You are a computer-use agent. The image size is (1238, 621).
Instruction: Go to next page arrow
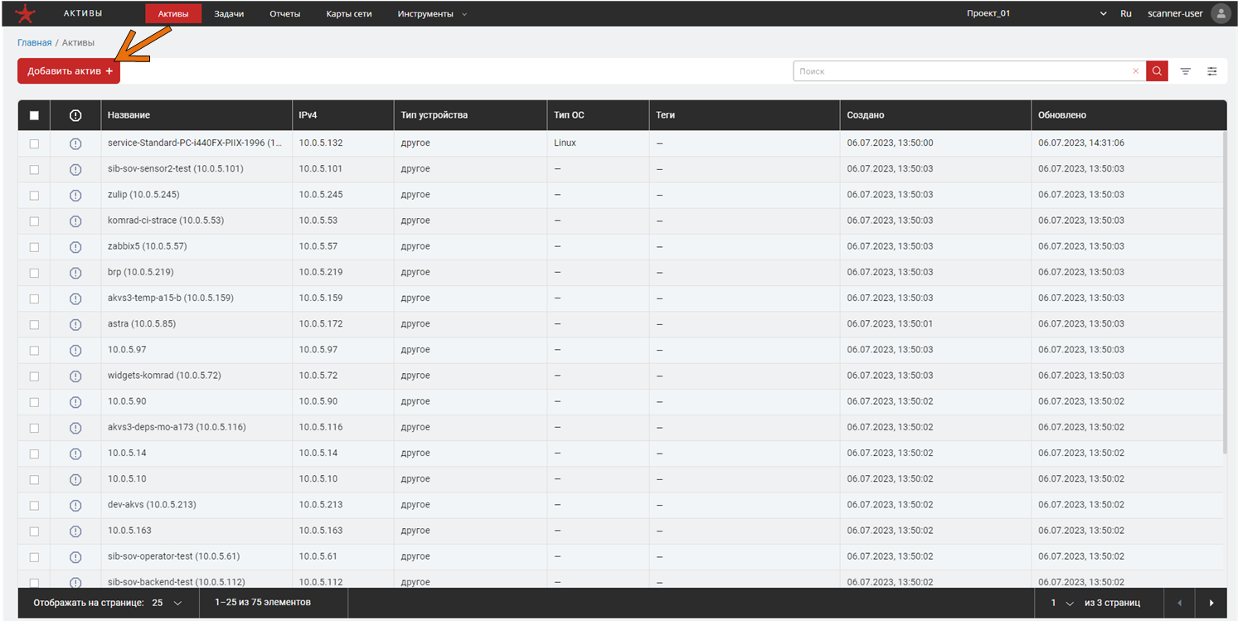[1211, 603]
